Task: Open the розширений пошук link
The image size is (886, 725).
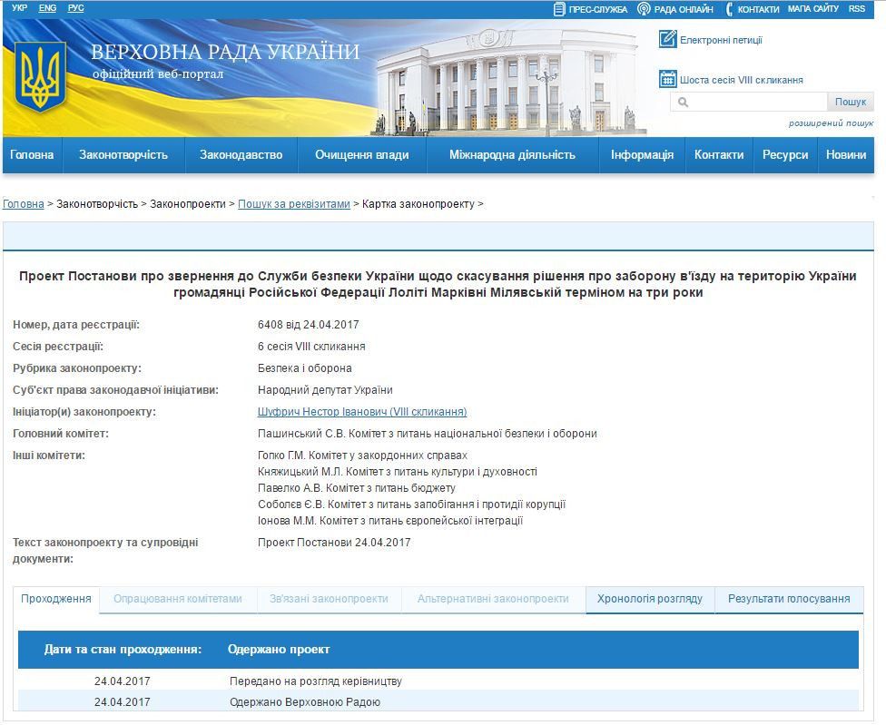Action: (830, 123)
